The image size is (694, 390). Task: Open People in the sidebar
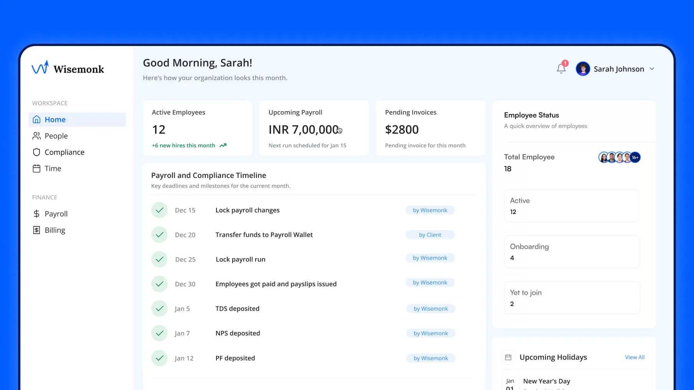point(77,136)
